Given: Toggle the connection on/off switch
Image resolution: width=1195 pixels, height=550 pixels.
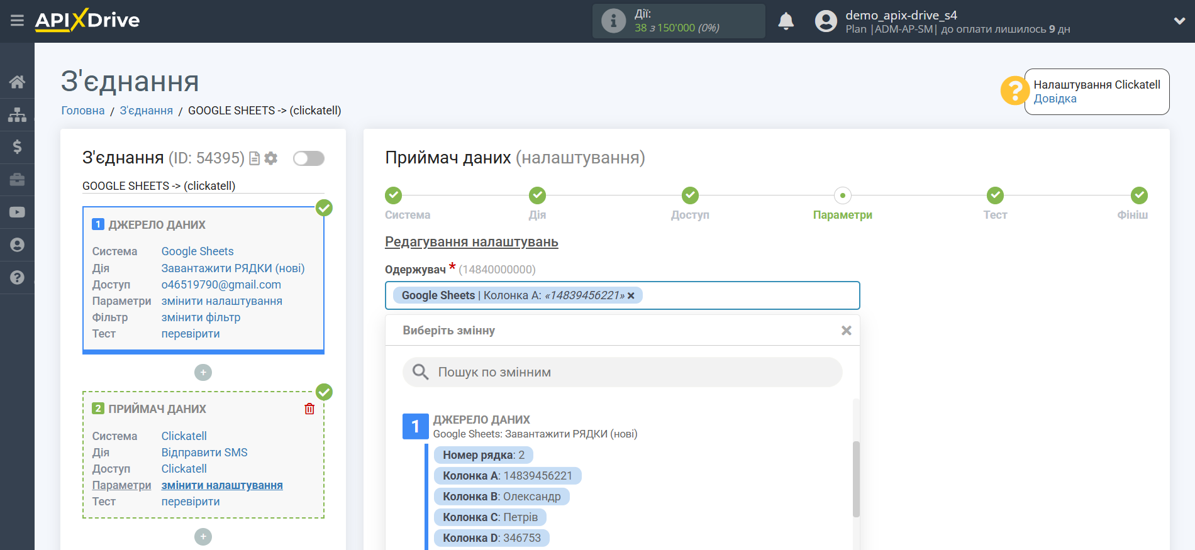Looking at the screenshot, I should (x=309, y=158).
